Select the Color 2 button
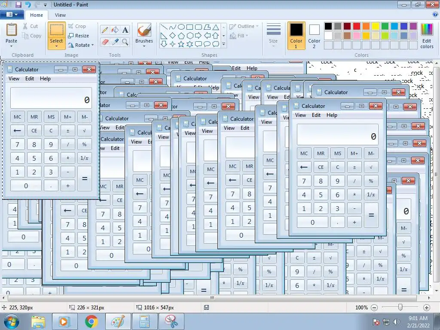Screen dimensions: 440x330 tap(314, 36)
